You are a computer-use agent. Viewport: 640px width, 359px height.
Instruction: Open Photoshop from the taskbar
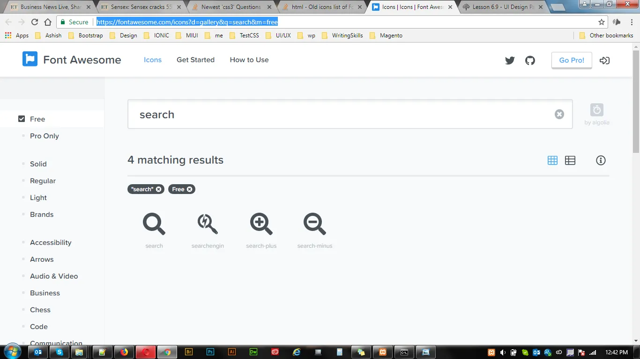coord(210,352)
